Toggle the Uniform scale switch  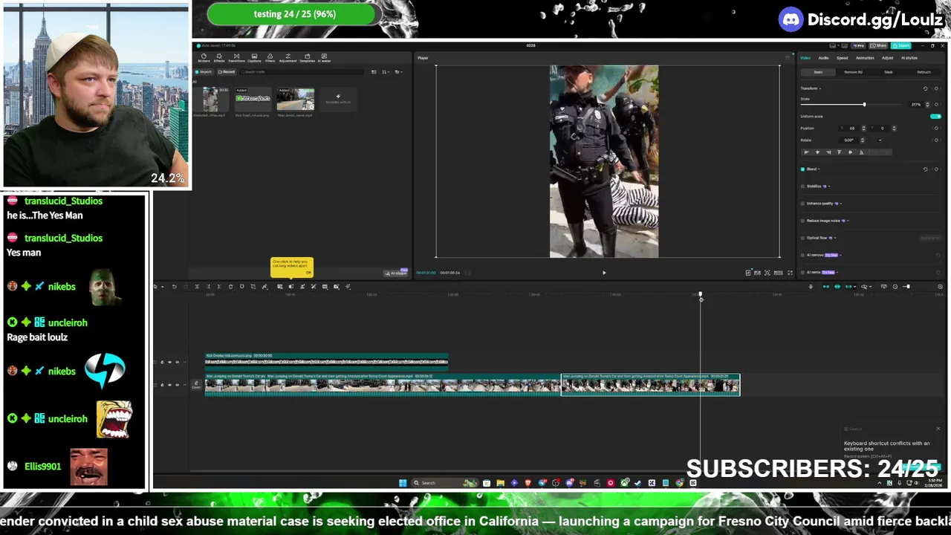[x=936, y=116]
